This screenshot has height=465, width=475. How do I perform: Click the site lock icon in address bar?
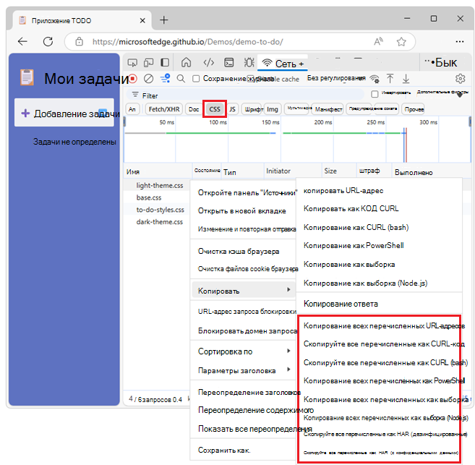(x=79, y=41)
